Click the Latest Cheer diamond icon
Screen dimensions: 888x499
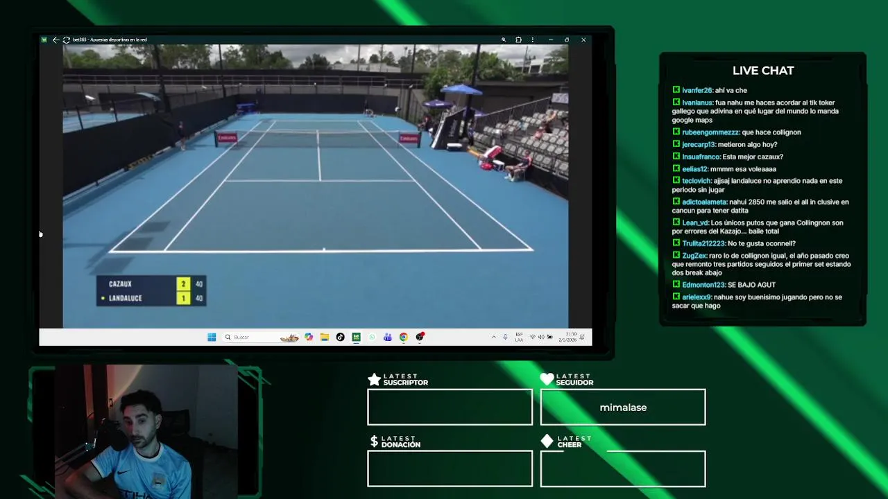(547, 441)
